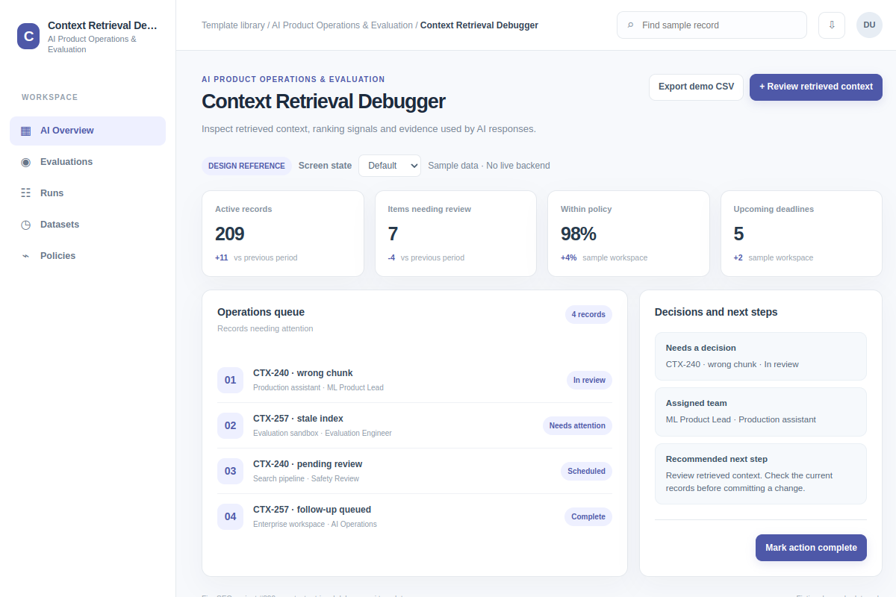Open the Upcoming deadlines card
Viewport: 896px width, 597px height.
coord(801,234)
